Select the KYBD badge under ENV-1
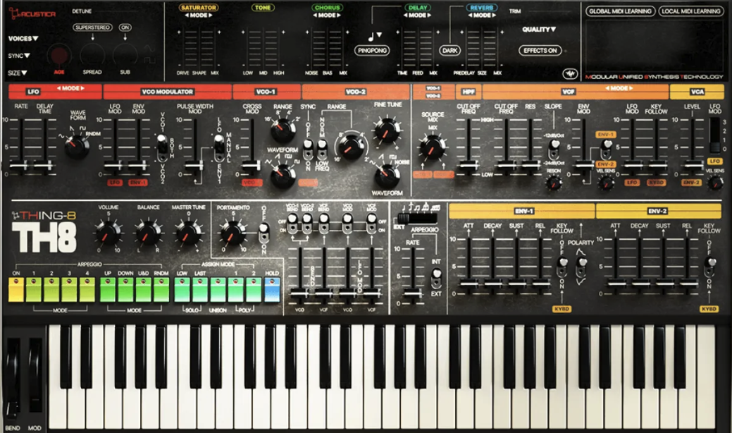 click(562, 309)
